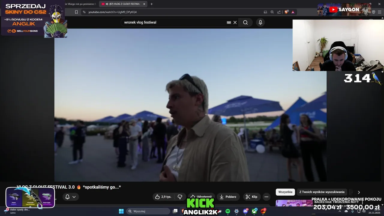Click the Pobierz download button
This screenshot has height=216, width=384.
[x=228, y=197]
